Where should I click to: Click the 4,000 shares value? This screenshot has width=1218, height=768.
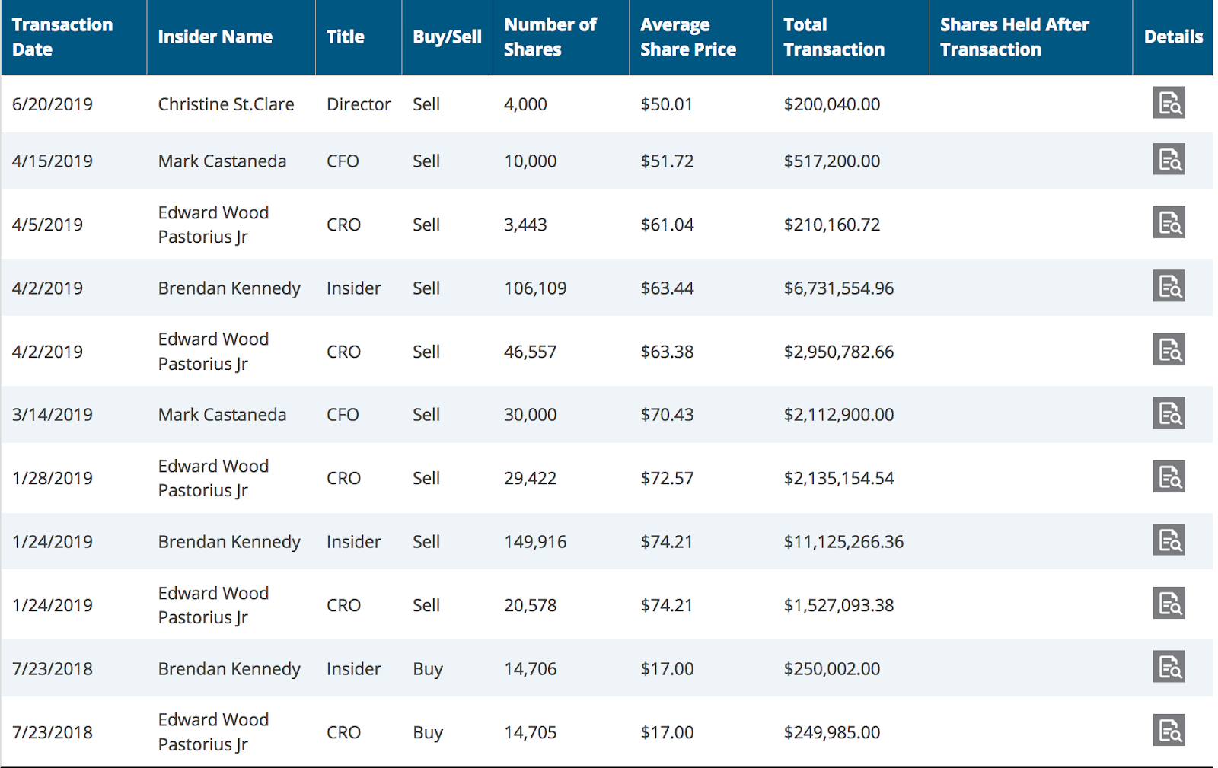pos(525,104)
